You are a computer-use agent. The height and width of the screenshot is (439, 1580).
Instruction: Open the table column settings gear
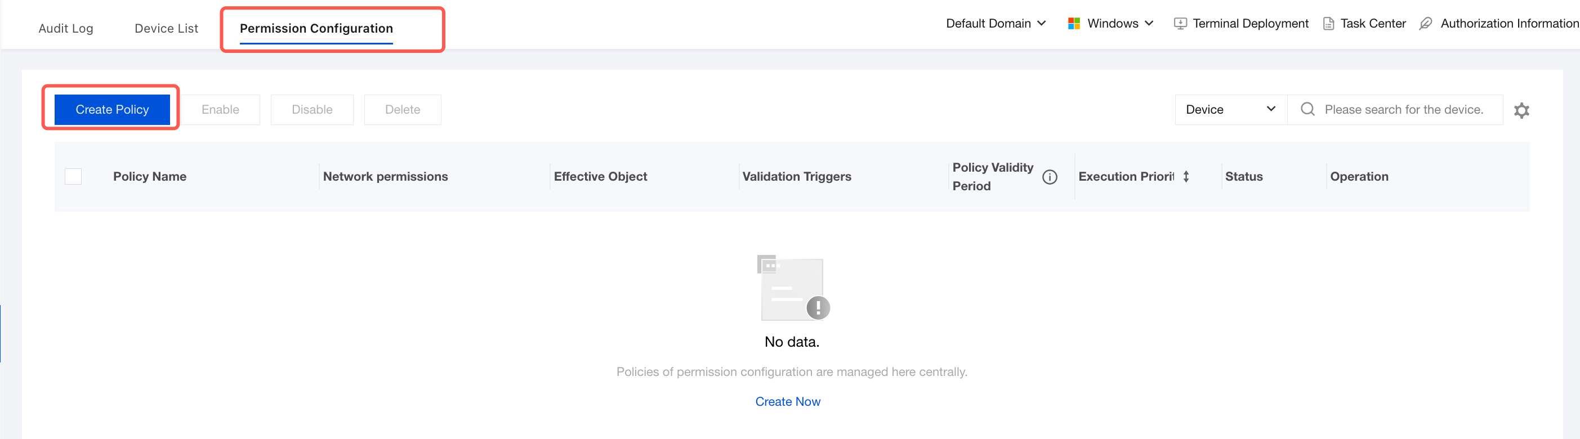(x=1521, y=110)
